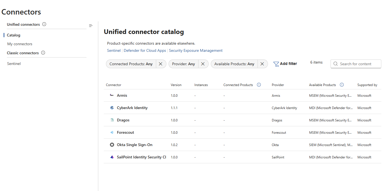Open the Okta Single Sign-On connector
389x191 pixels.
(x=135, y=145)
